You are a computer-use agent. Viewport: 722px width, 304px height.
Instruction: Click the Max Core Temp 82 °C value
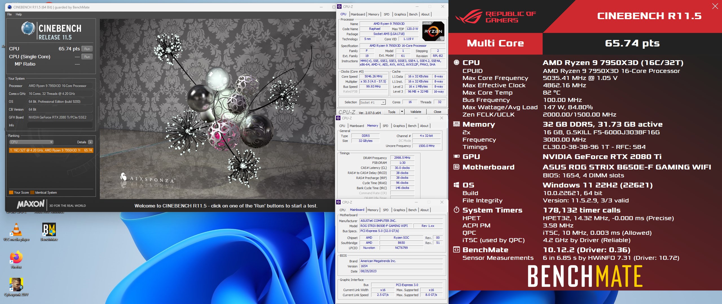[552, 93]
